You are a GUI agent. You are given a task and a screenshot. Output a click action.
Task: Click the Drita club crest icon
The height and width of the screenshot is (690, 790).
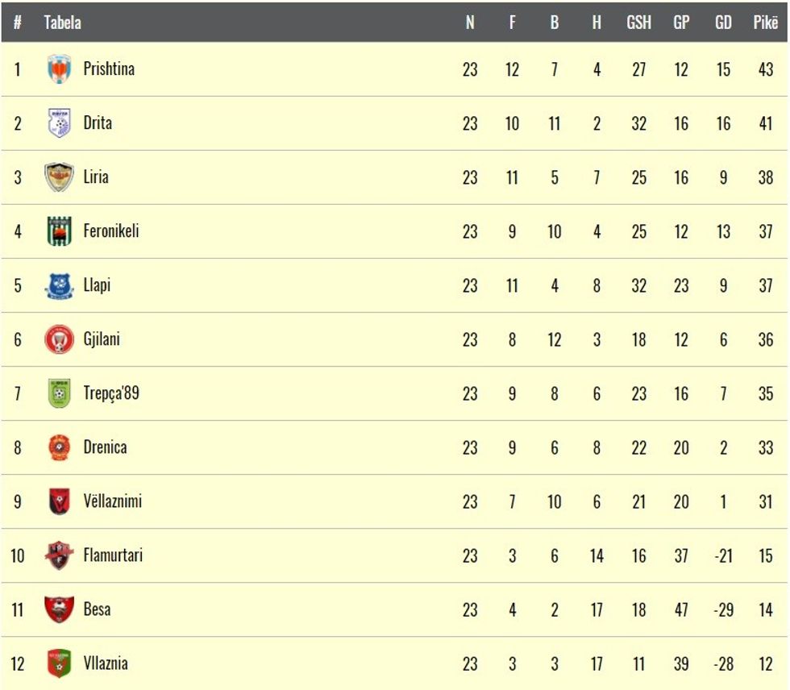click(x=59, y=123)
